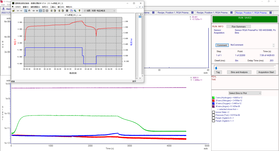Image resolution: width=279 pixels, height=151 pixels.
Task: Click the green Hydrogen color swatch
Action: coord(213,98)
